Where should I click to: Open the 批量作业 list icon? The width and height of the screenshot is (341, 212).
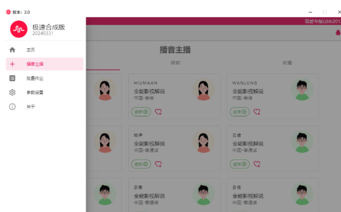point(12,78)
